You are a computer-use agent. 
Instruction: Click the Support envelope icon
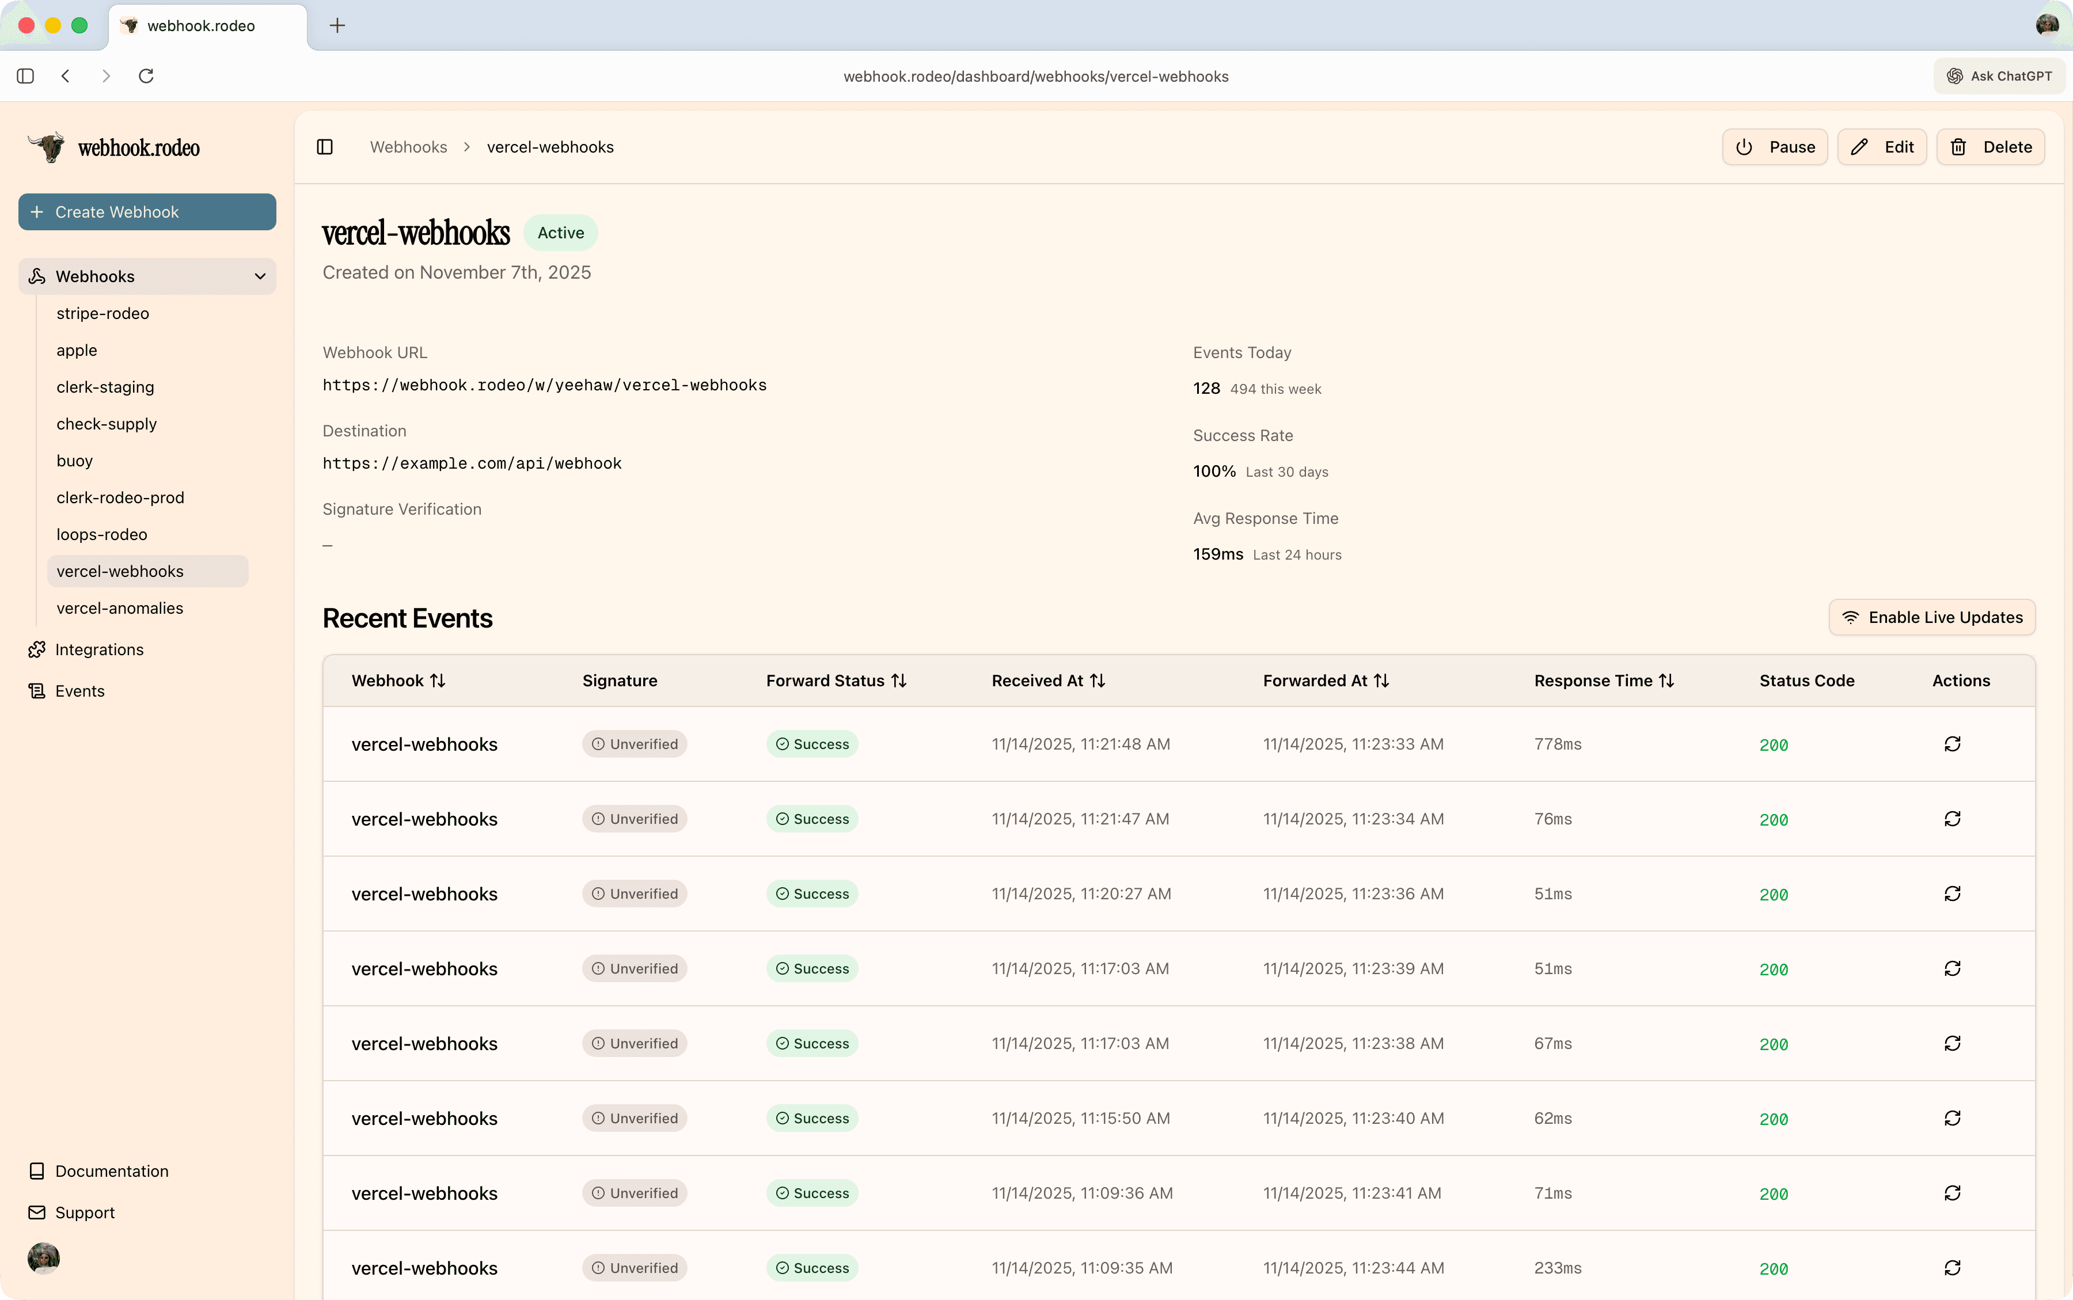pos(37,1212)
